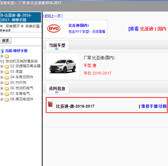Click the 年份:2016-2017 text

[97, 73]
